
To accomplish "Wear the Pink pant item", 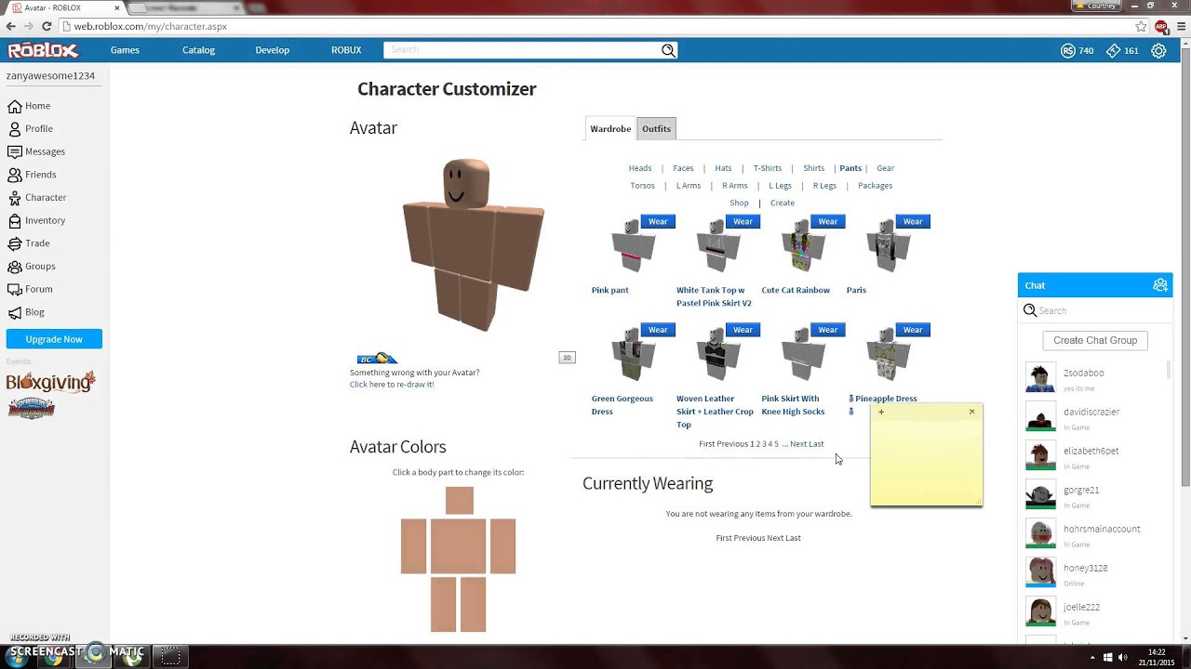I will click(x=658, y=221).
